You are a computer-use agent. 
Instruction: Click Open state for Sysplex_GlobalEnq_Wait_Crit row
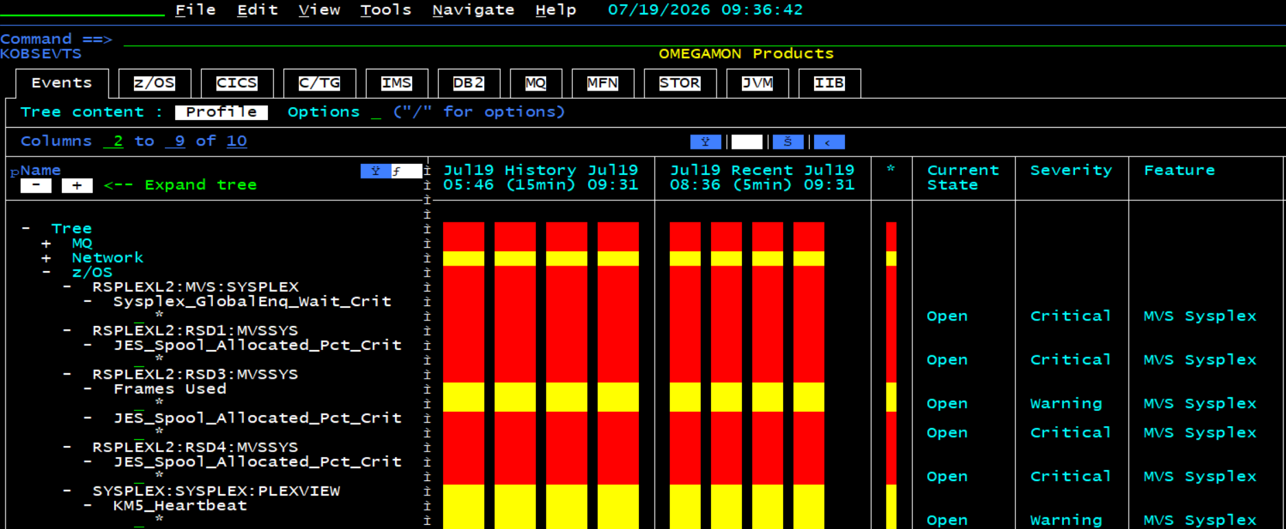pos(947,316)
